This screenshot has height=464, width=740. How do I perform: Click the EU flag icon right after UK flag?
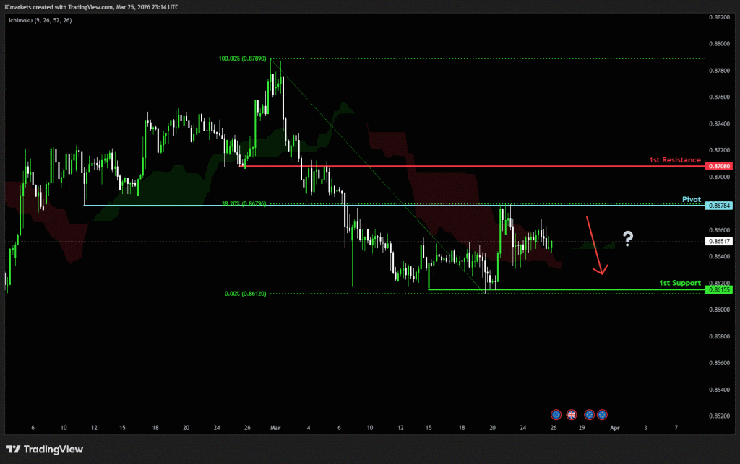coord(590,414)
